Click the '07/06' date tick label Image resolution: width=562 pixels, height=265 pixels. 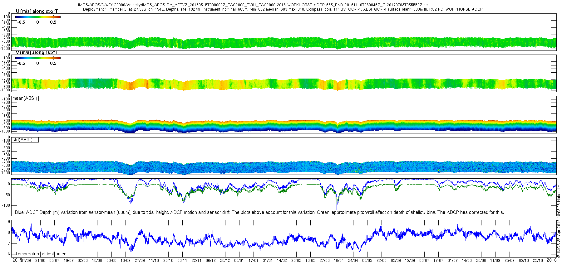tap(26, 261)
